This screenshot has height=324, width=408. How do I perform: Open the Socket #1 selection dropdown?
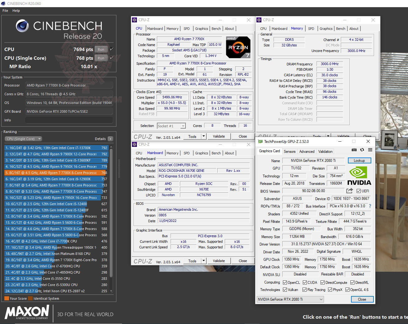(x=171, y=126)
